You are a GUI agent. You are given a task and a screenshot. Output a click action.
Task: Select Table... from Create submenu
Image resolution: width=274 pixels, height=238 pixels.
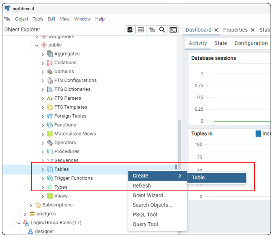216,178
